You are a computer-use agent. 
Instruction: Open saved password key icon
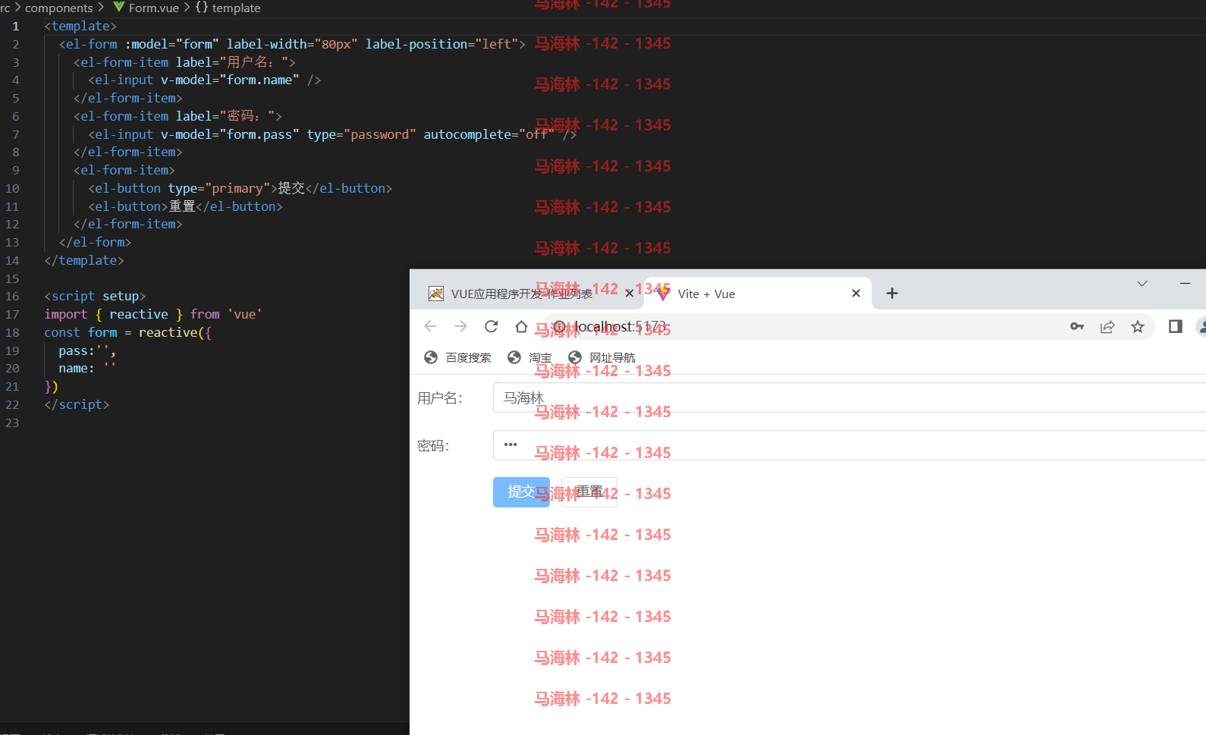tap(1077, 326)
